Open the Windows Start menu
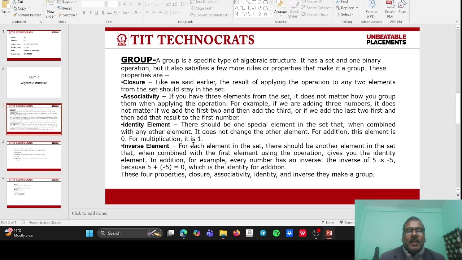 [x=89, y=233]
